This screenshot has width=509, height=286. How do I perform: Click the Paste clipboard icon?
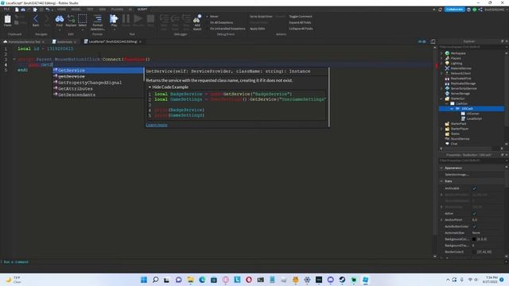pyautogui.click(x=7, y=19)
